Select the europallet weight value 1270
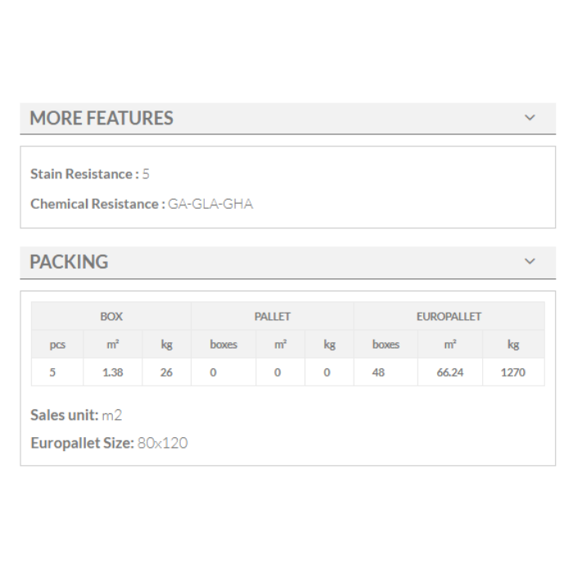This screenshot has height=573, width=573. pyautogui.click(x=512, y=372)
